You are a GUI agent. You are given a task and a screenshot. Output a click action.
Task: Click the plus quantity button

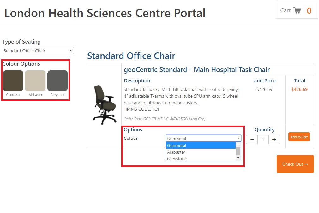(274, 139)
